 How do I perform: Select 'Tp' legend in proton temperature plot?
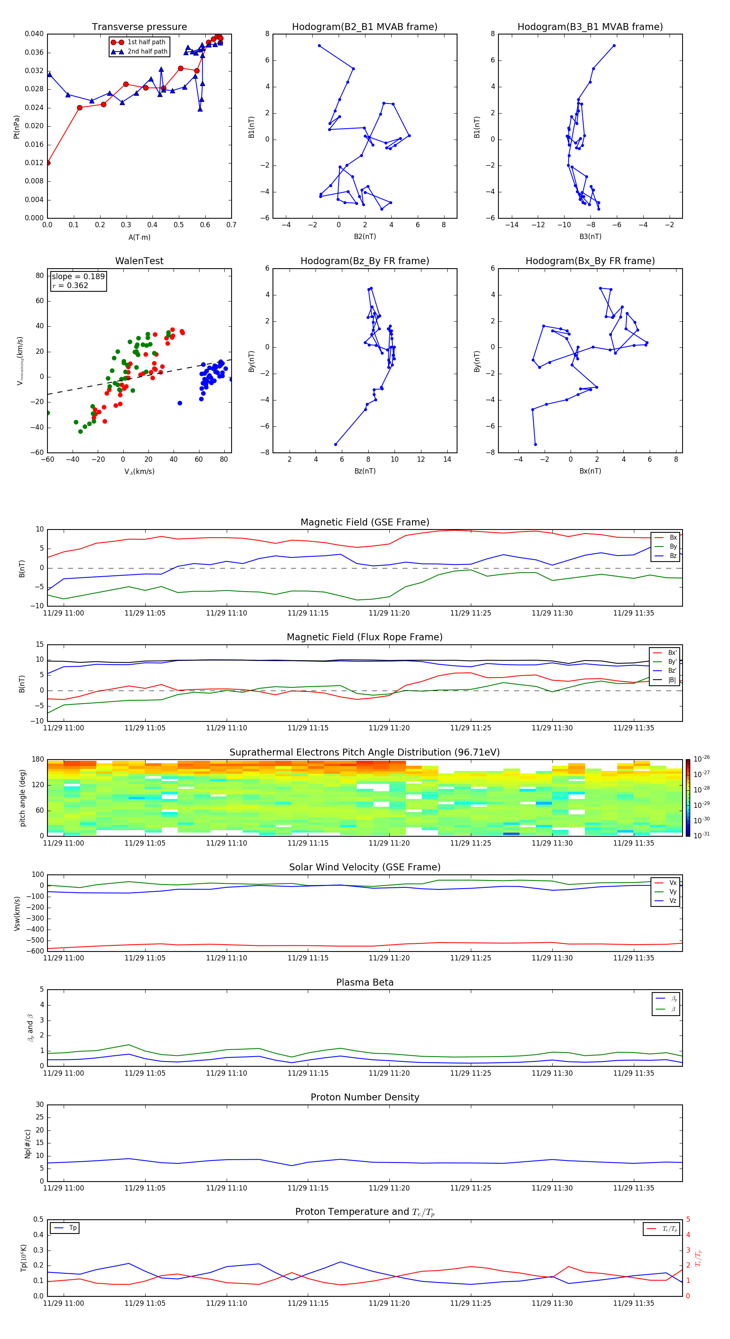coord(65,1228)
